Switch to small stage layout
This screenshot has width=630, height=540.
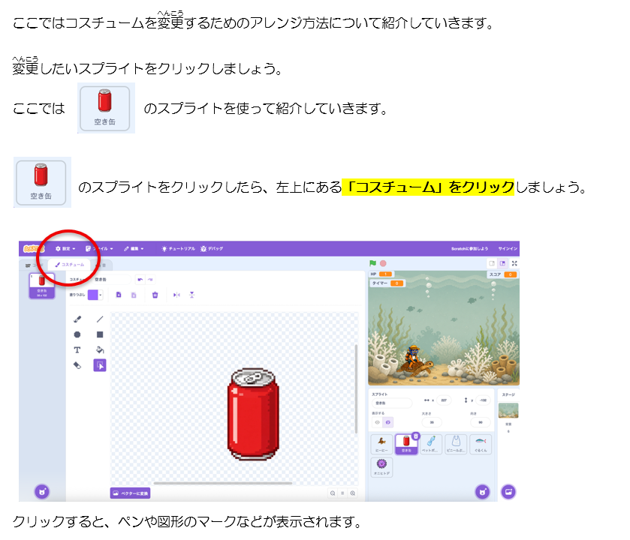pos(491,263)
